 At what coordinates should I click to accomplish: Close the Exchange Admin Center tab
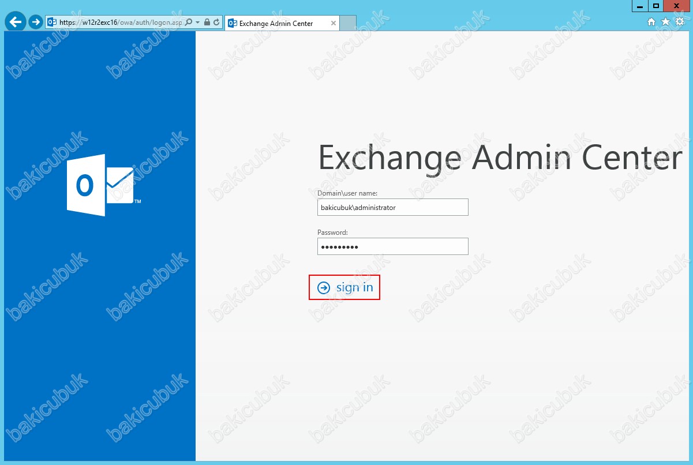(334, 23)
